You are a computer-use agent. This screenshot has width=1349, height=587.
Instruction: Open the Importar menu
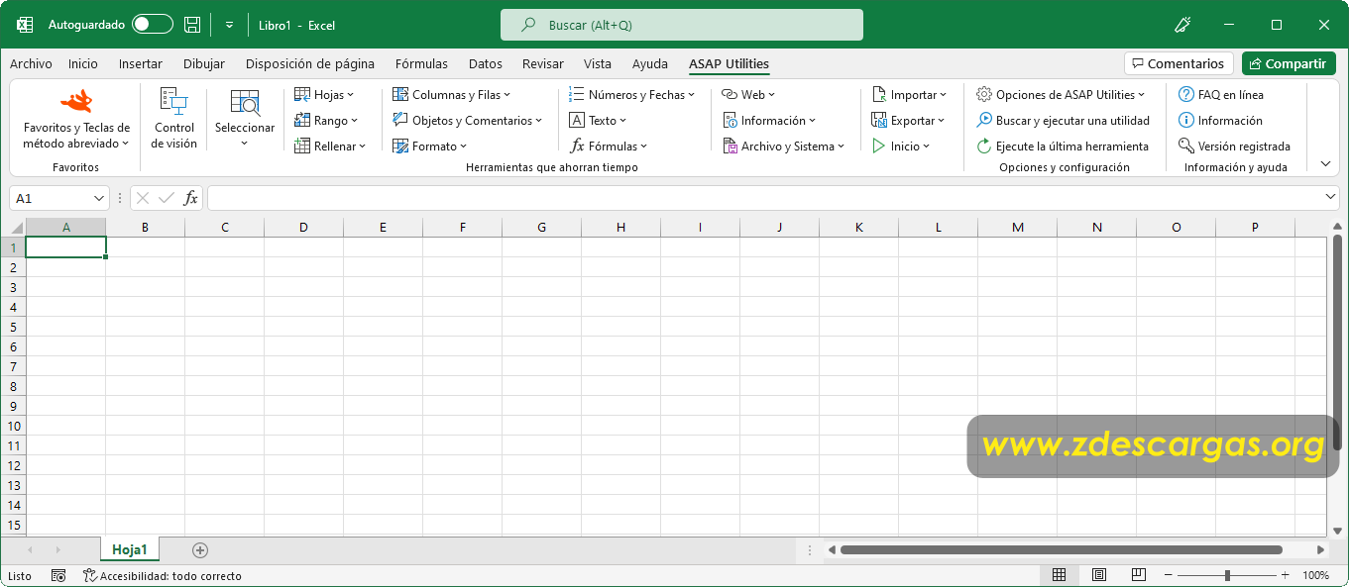909,95
